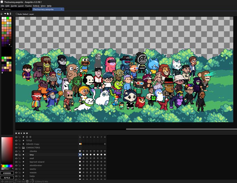237x183 pixels.
Task: Adjust the rainbow hue slider
Action: click(x=7, y=166)
